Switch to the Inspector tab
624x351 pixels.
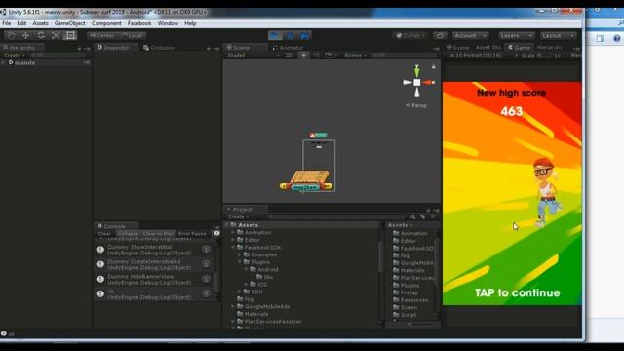(x=116, y=48)
